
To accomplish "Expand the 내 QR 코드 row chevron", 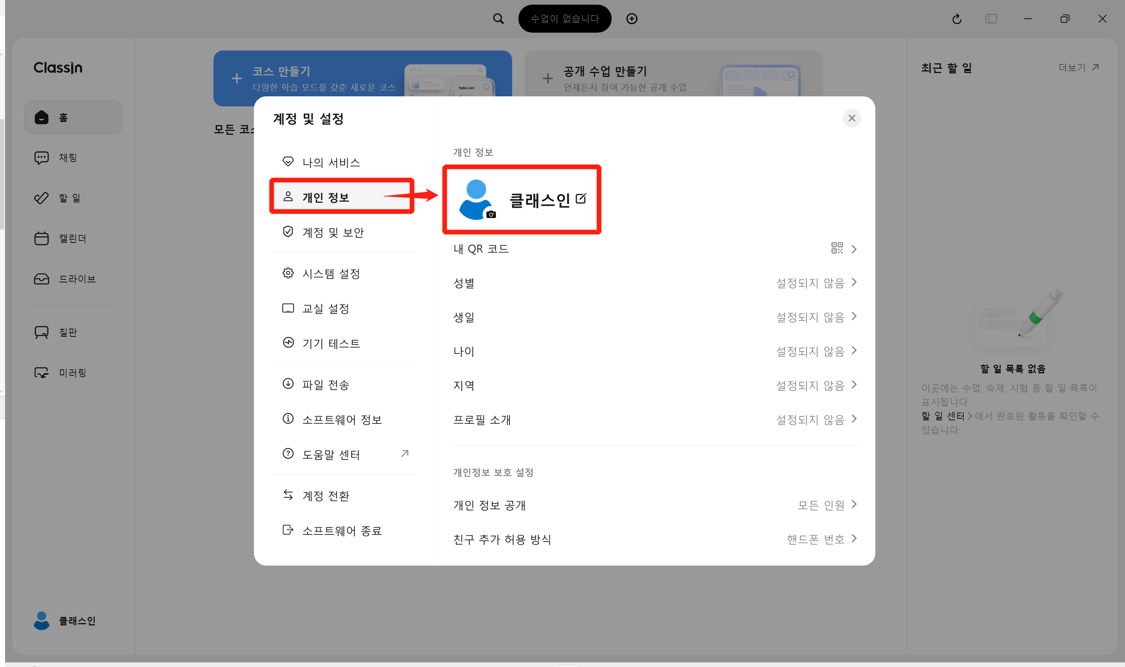I will (x=854, y=249).
